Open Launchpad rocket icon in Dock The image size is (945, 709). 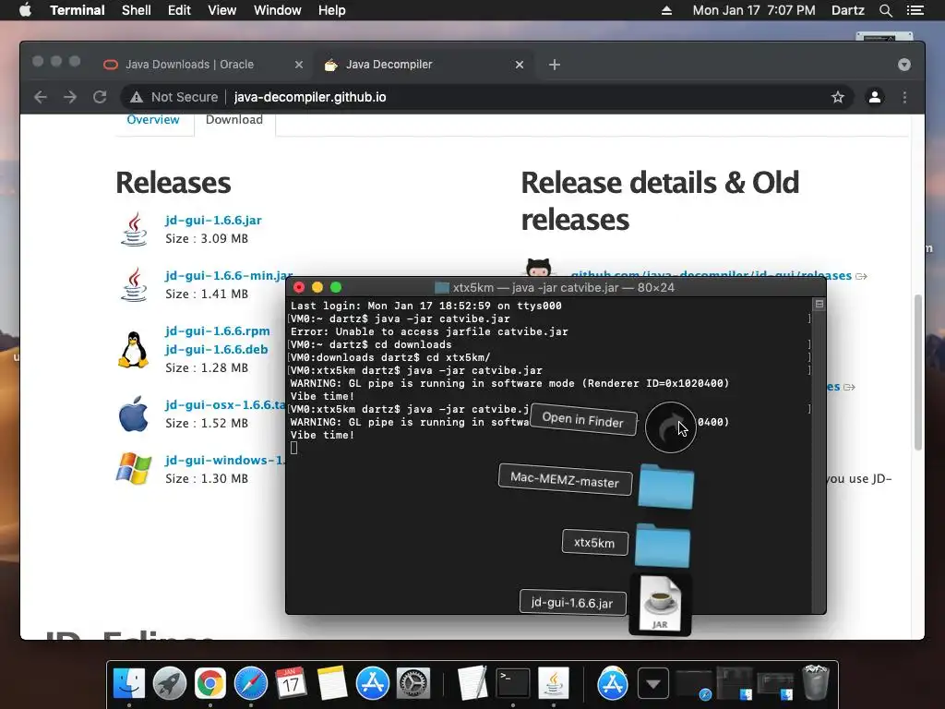(170, 683)
